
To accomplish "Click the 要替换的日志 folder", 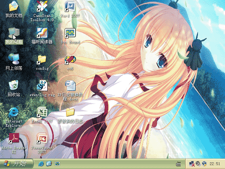I will coord(70,112).
